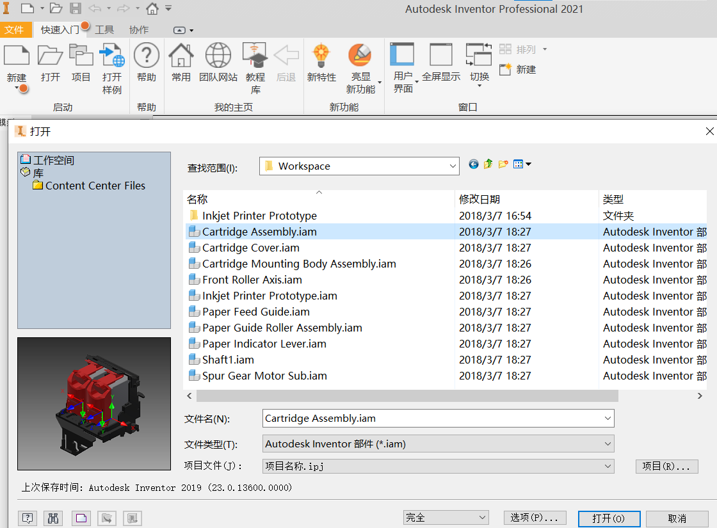717x528 pixels.
Task: Click the New file ribbon icon
Action: (17, 55)
